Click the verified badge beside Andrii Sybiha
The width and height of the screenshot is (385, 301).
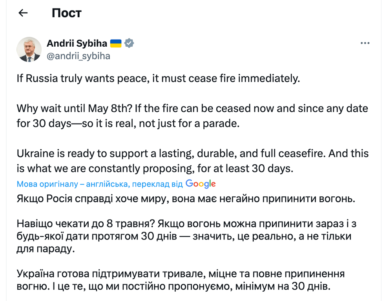coord(128,44)
